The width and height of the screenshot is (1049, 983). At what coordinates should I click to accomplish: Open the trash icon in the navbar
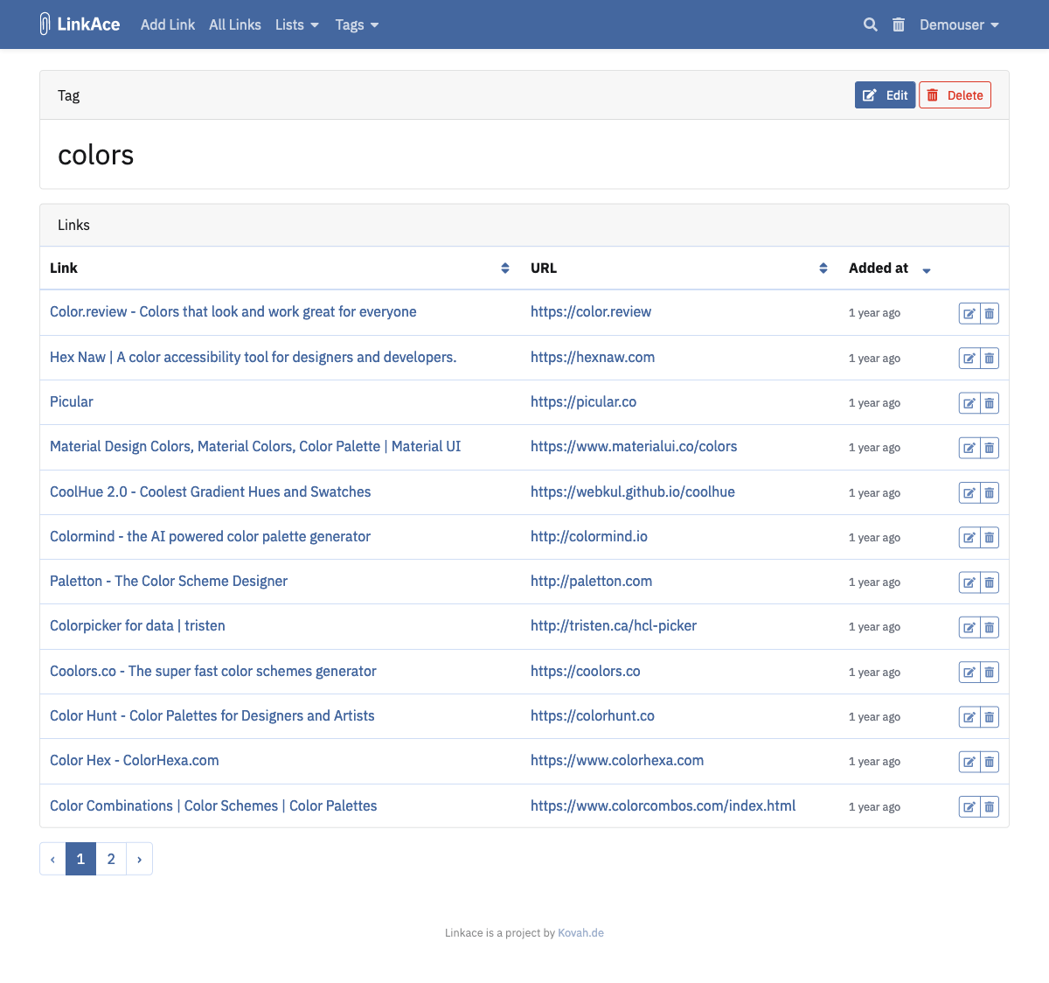click(x=898, y=24)
